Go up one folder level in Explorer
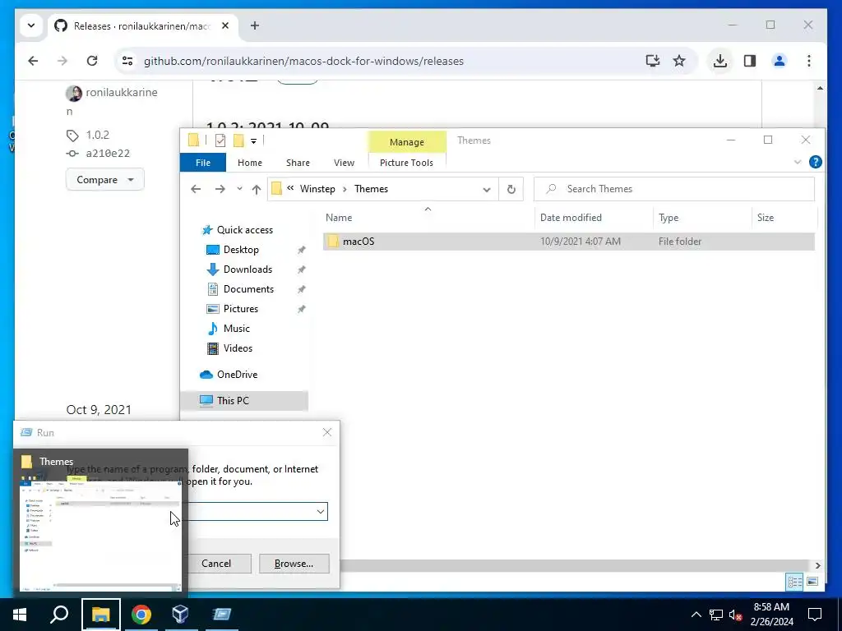Screen dimensions: 842x631 257,189
